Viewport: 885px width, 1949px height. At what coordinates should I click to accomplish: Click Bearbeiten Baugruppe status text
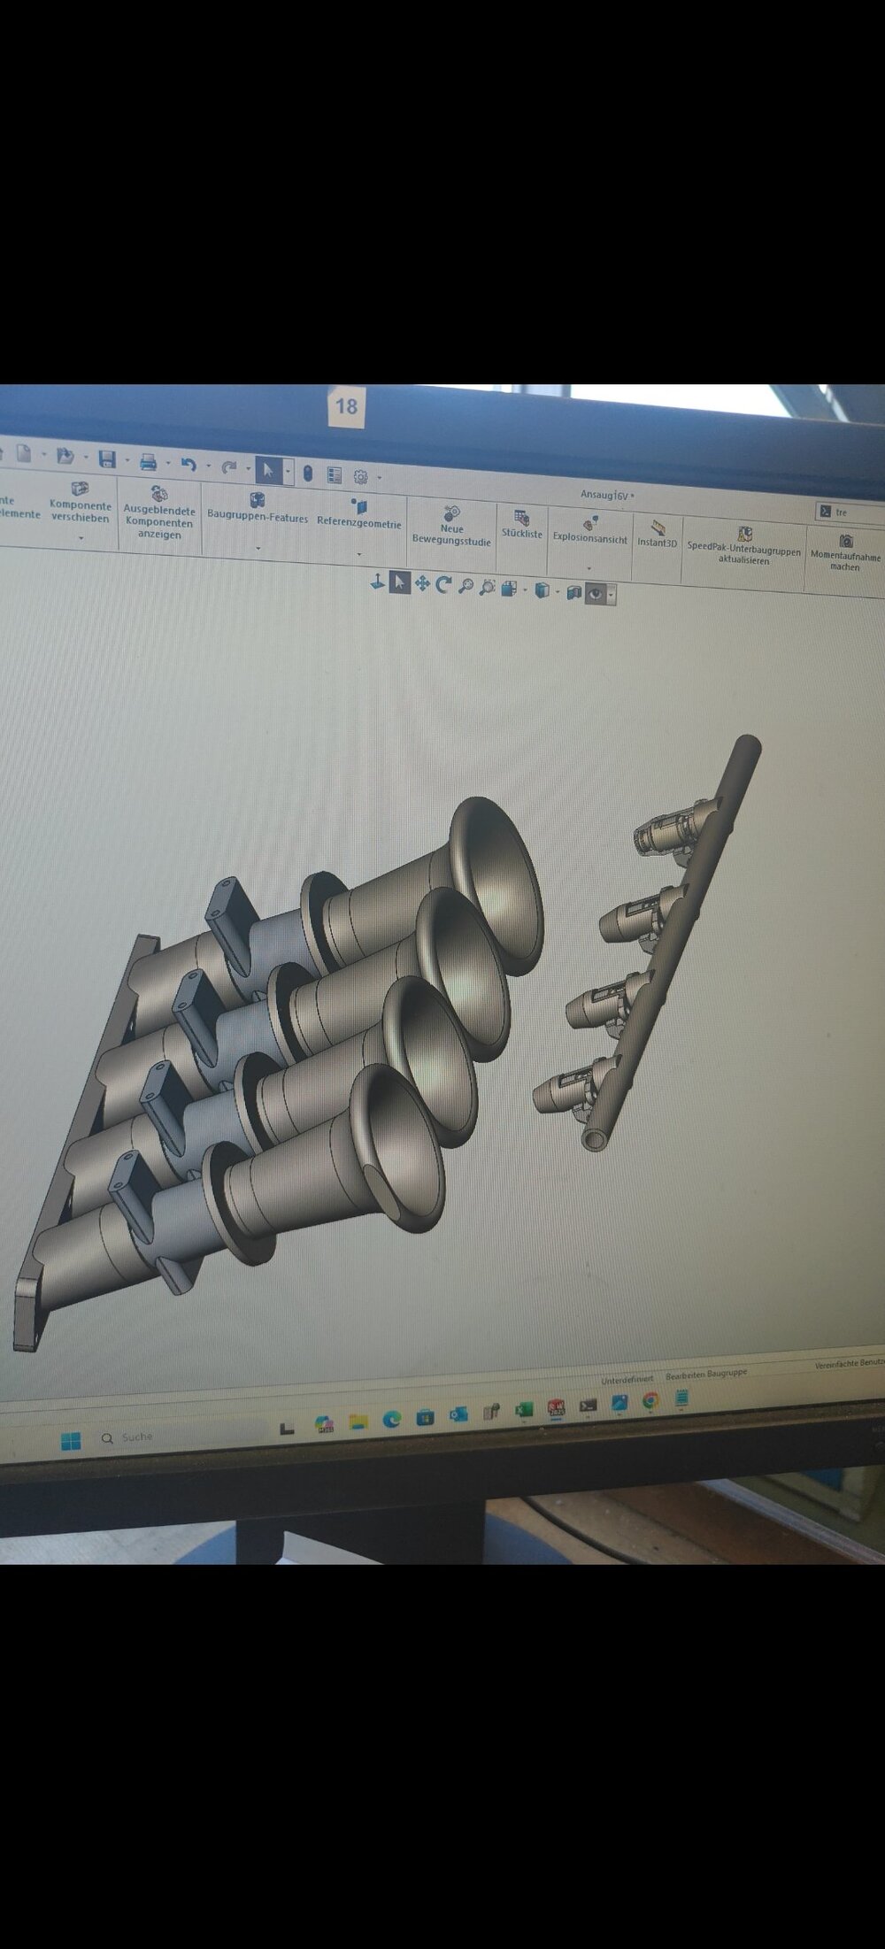coord(706,1375)
